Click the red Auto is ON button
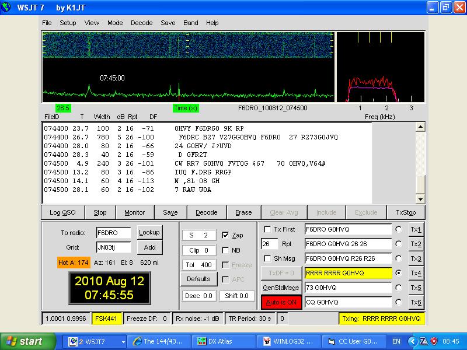467x350 pixels. [x=281, y=303]
